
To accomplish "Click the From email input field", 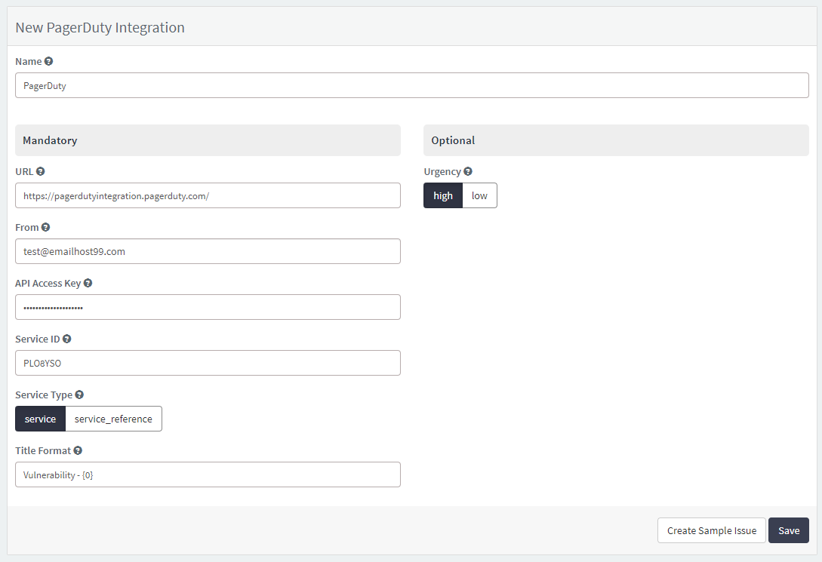I will click(208, 251).
